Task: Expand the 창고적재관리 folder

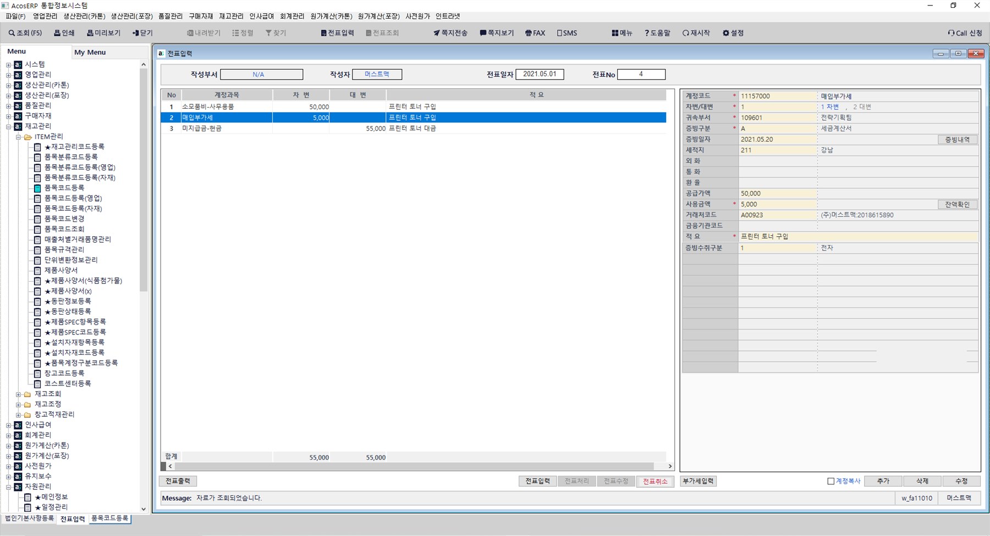Action: click(x=18, y=415)
